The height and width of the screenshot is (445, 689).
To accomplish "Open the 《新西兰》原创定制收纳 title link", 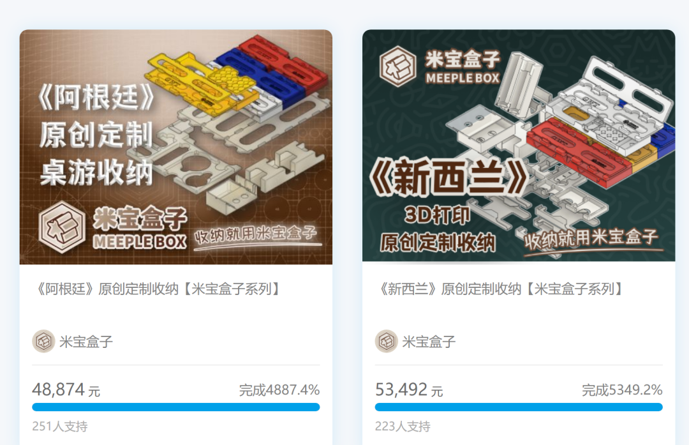I will (500, 289).
